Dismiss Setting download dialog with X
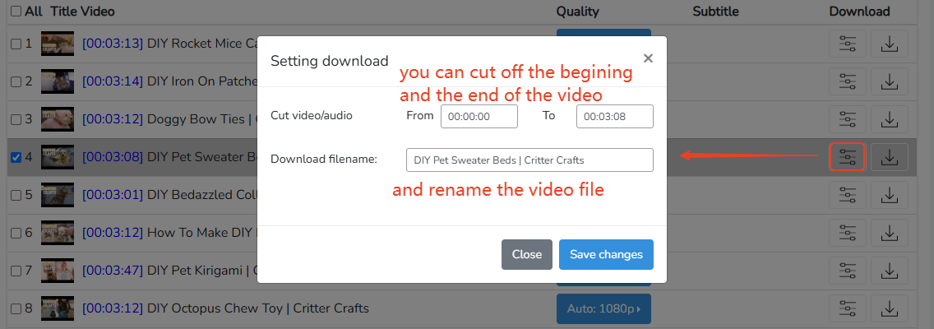Screen dimensions: 934x329 coord(648,58)
